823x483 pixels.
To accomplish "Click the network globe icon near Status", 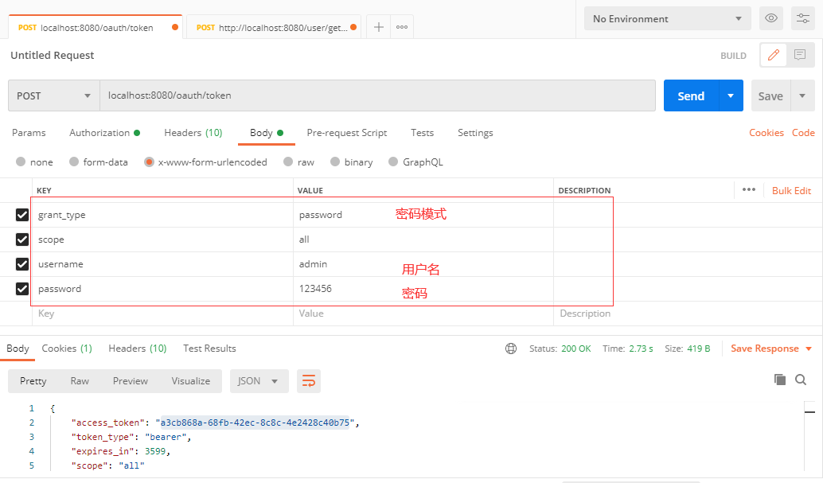I will pyautogui.click(x=511, y=349).
